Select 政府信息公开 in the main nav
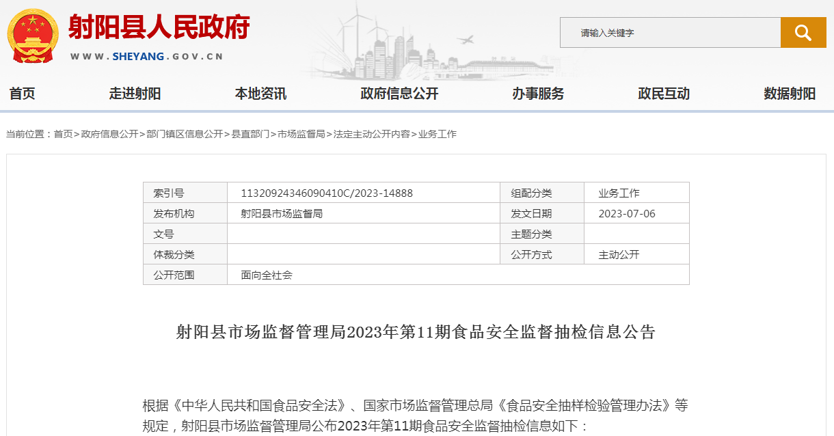 [x=399, y=94]
